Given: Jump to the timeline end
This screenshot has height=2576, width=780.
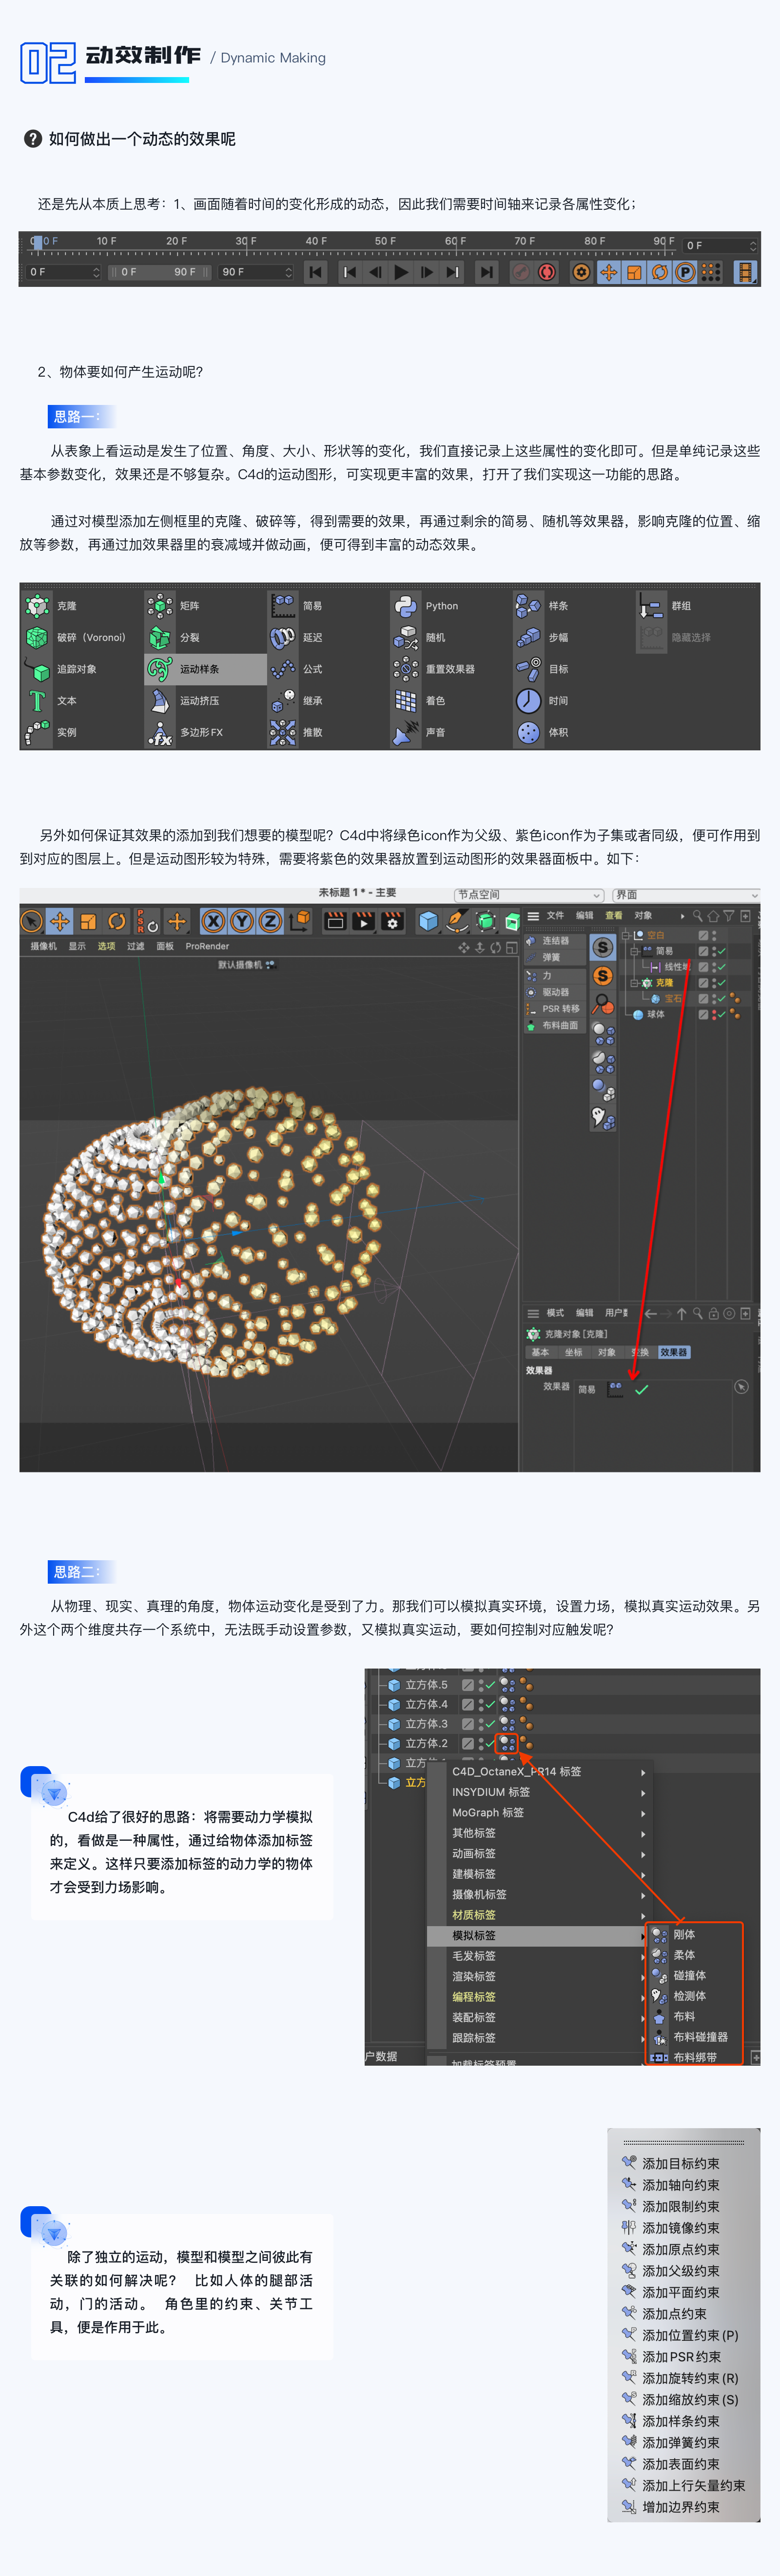Looking at the screenshot, I should 487,272.
